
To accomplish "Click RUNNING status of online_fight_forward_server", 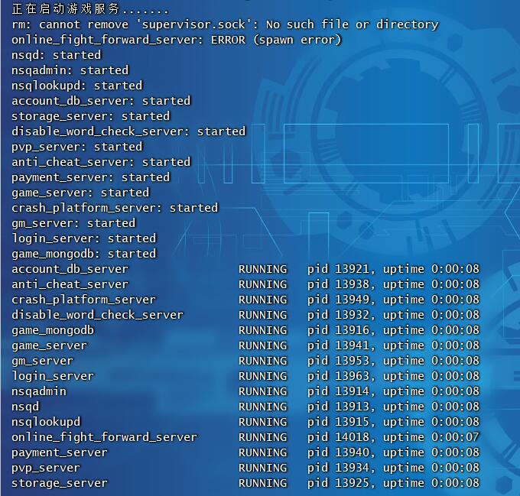I will click(263, 437).
